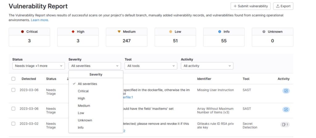Viewport: 316px width, 138px height.
Task: Choose Critical from the Severity list
Action: pos(83,91)
